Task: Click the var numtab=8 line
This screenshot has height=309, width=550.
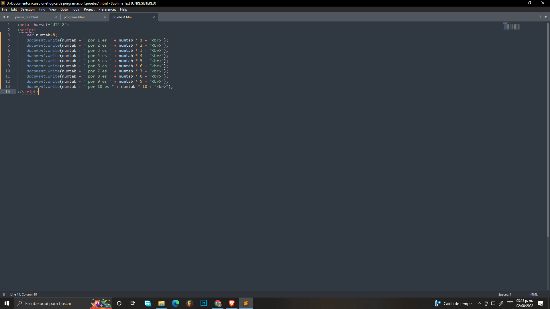Action: click(42, 35)
